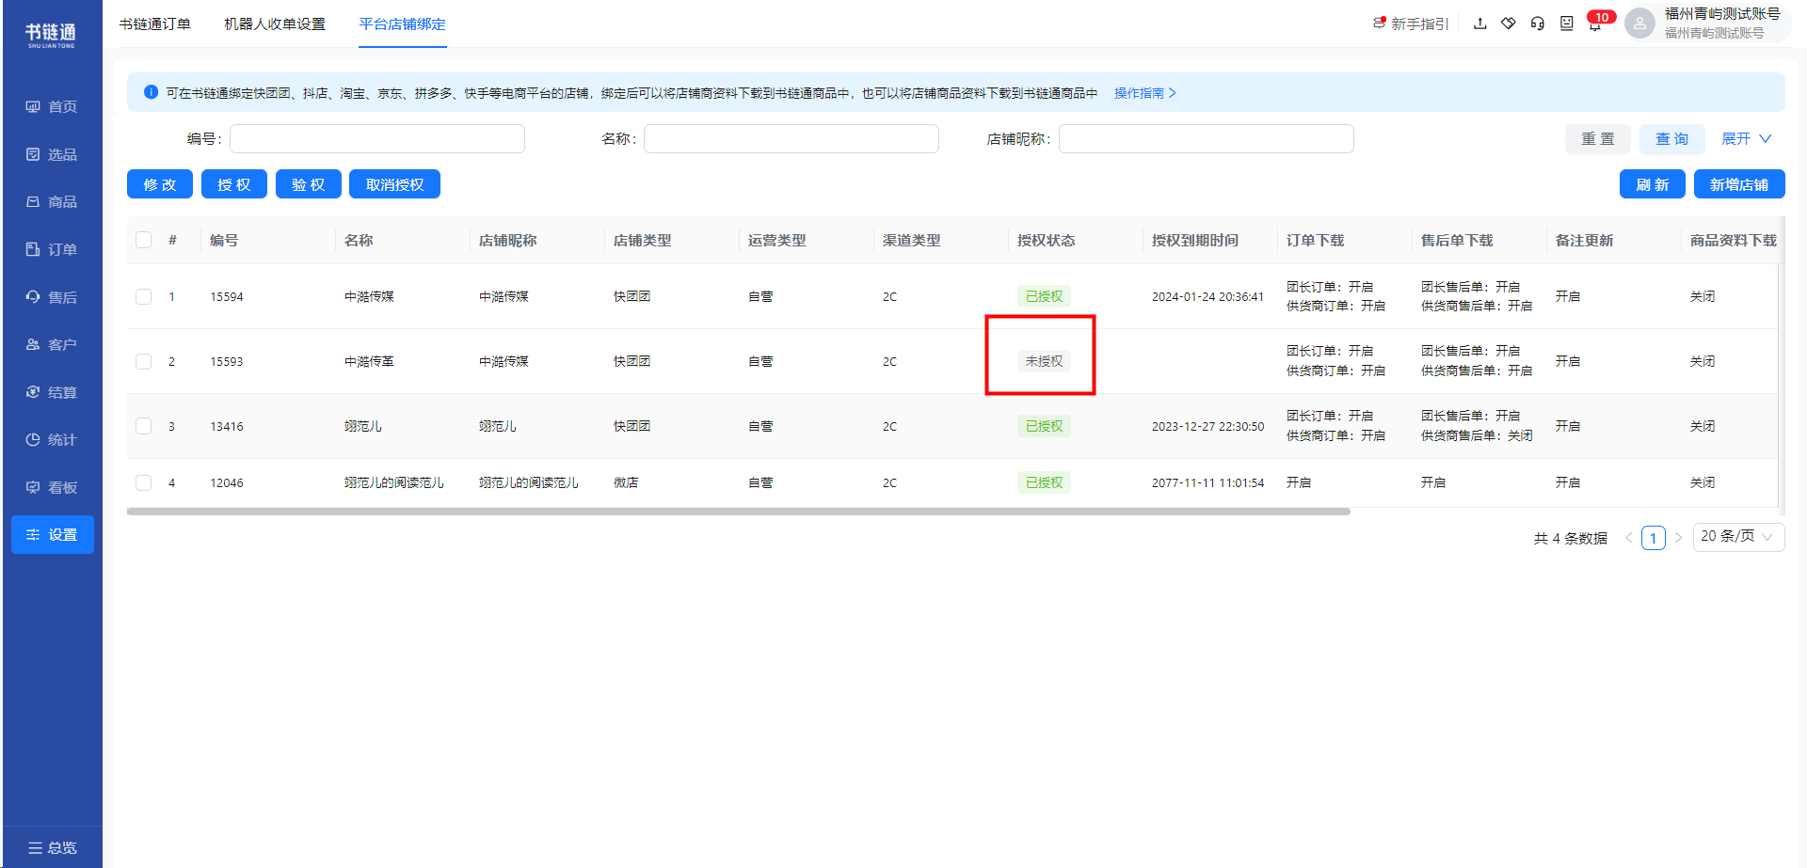1807x868 pixels.
Task: Toggle the 总览 overview menu at sidebar bottom
Action: pyautogui.click(x=52, y=847)
